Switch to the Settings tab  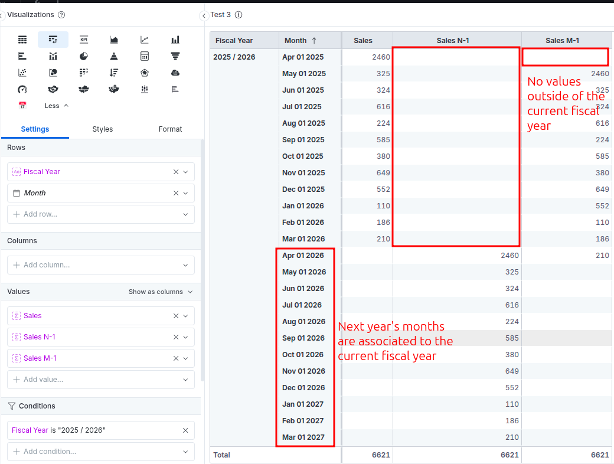pos(35,129)
